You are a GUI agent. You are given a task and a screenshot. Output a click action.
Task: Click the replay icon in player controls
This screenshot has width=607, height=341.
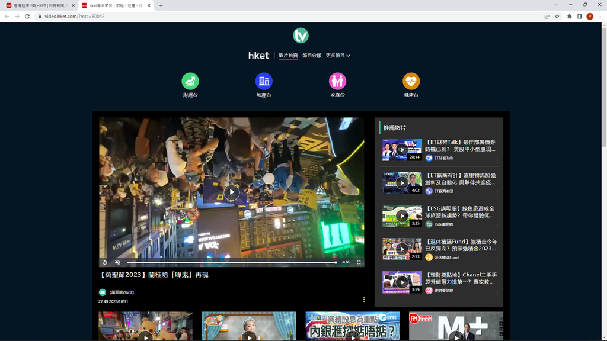[x=105, y=262]
